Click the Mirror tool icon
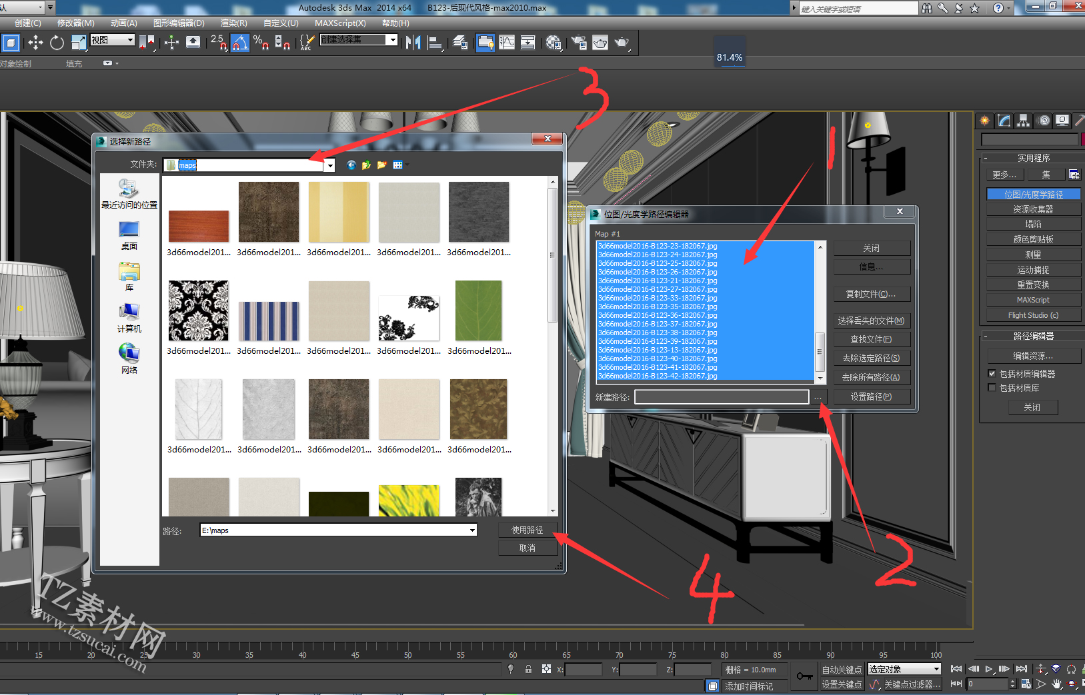This screenshot has width=1085, height=695. coord(413,43)
